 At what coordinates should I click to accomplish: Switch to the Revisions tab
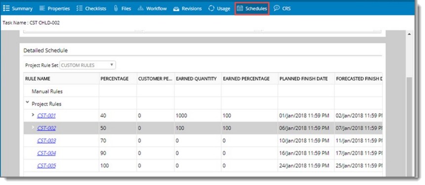(187, 9)
